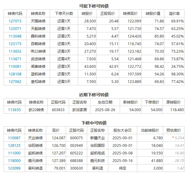Click the 溢价率 column header
The image size is (193, 175).
174,13
